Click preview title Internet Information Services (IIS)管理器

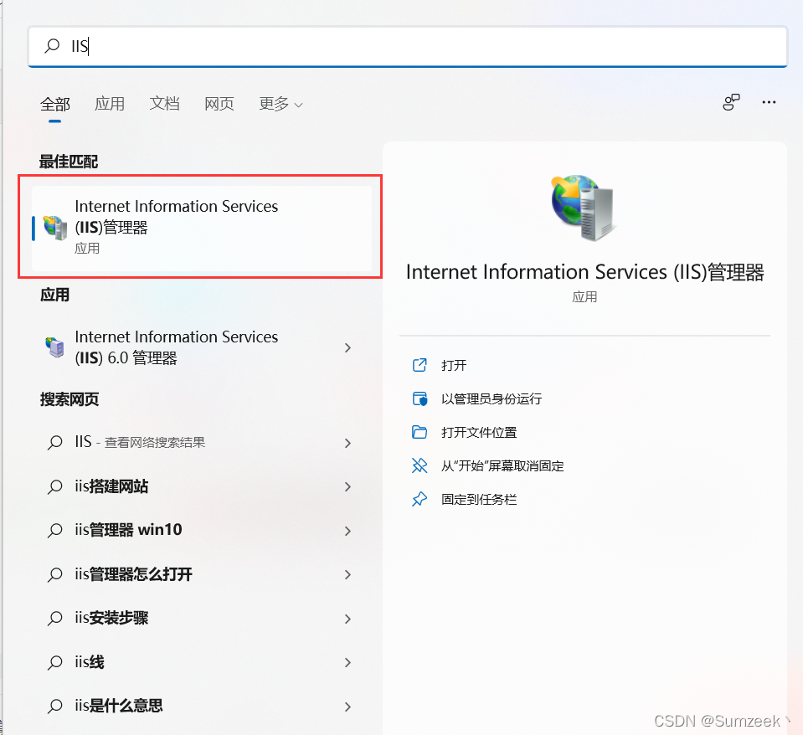(x=584, y=272)
